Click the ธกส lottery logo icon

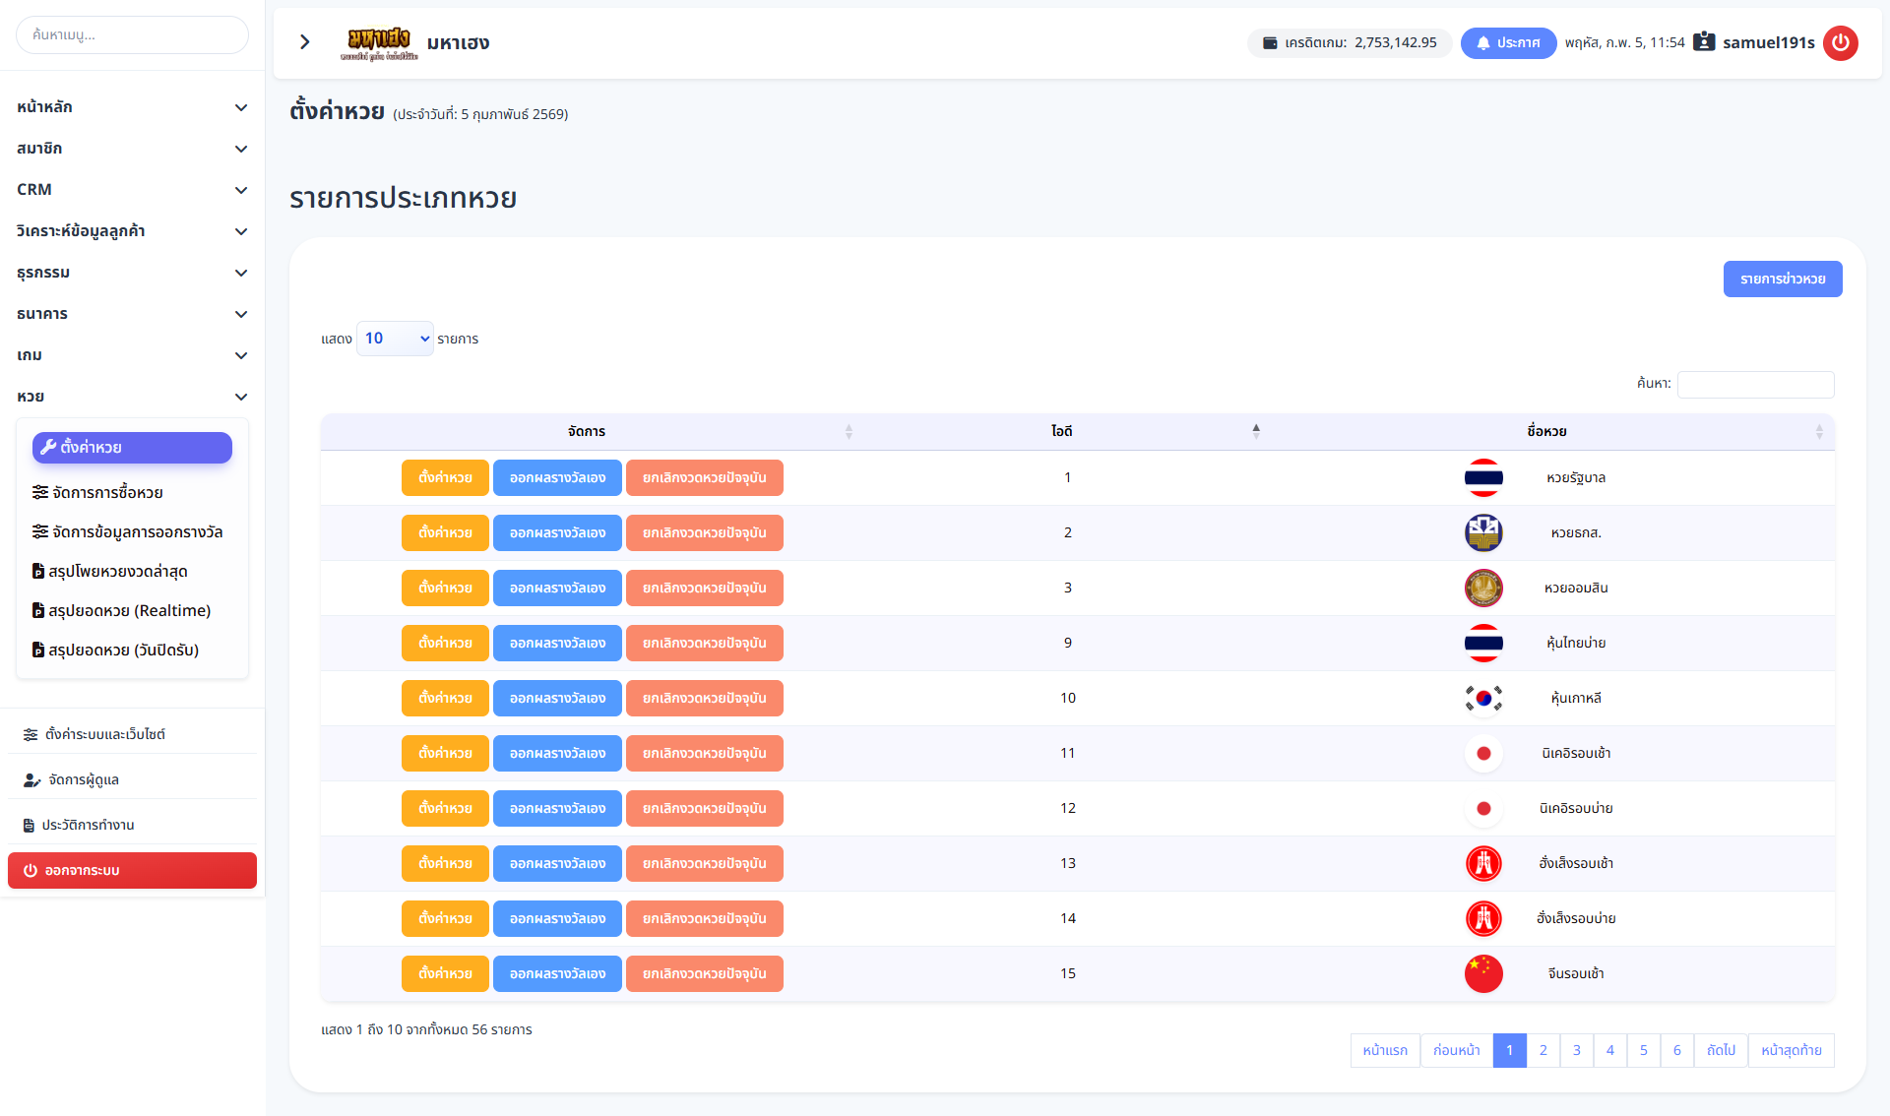[x=1482, y=532]
